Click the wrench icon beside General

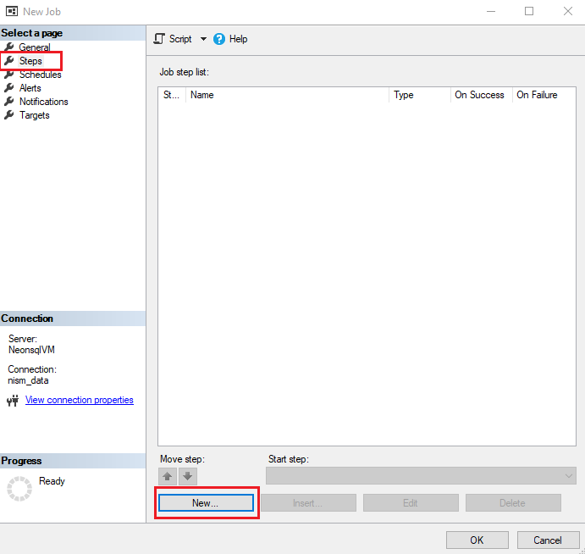click(x=9, y=47)
